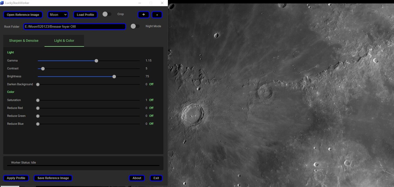Click the Light section heading
Image resolution: width=394 pixels, height=187 pixels.
[11, 53]
